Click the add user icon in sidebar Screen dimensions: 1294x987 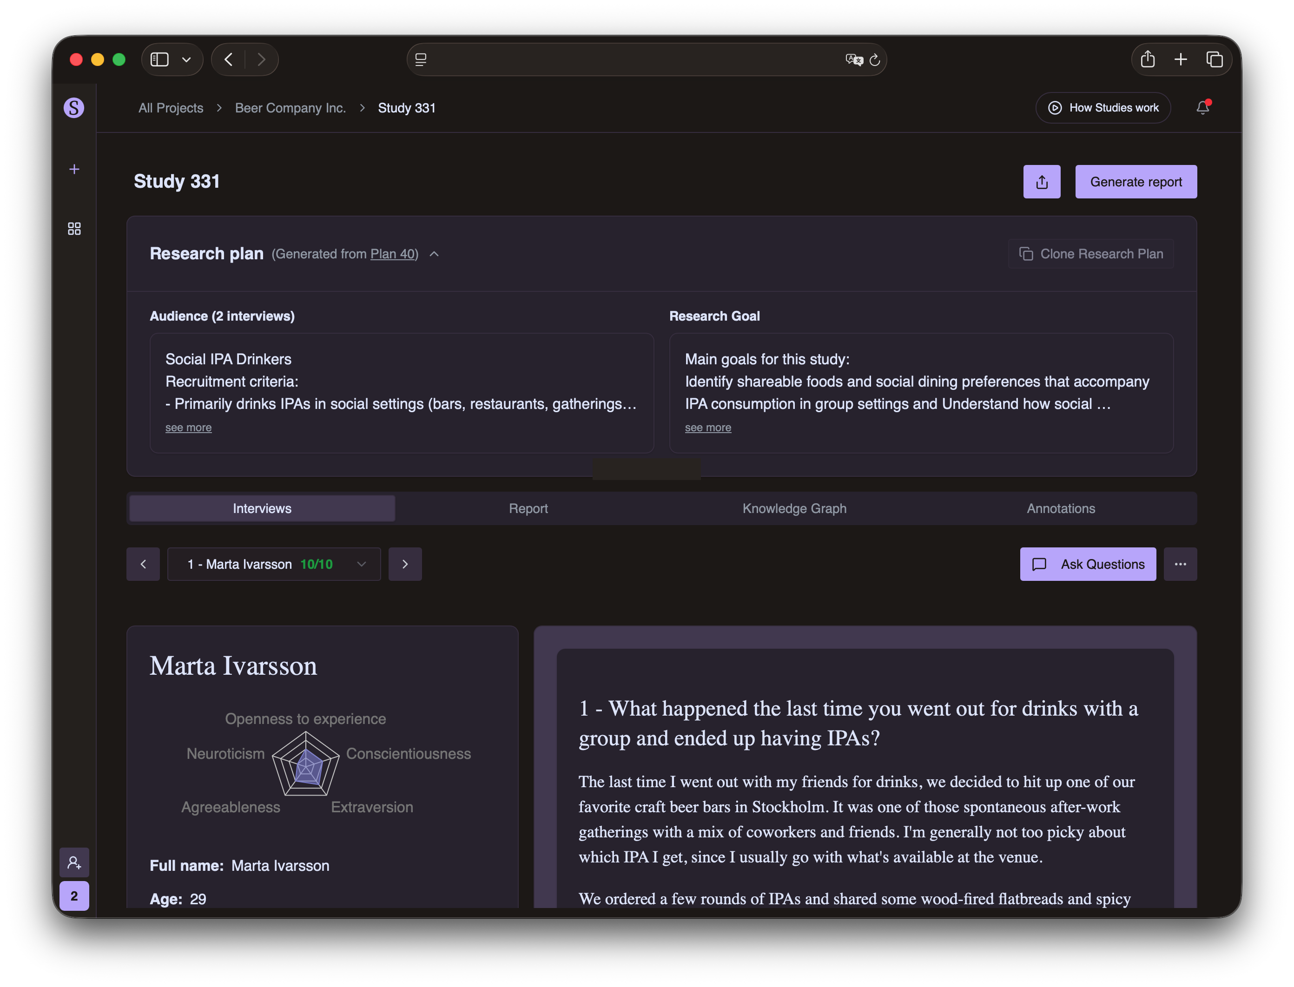click(x=74, y=862)
